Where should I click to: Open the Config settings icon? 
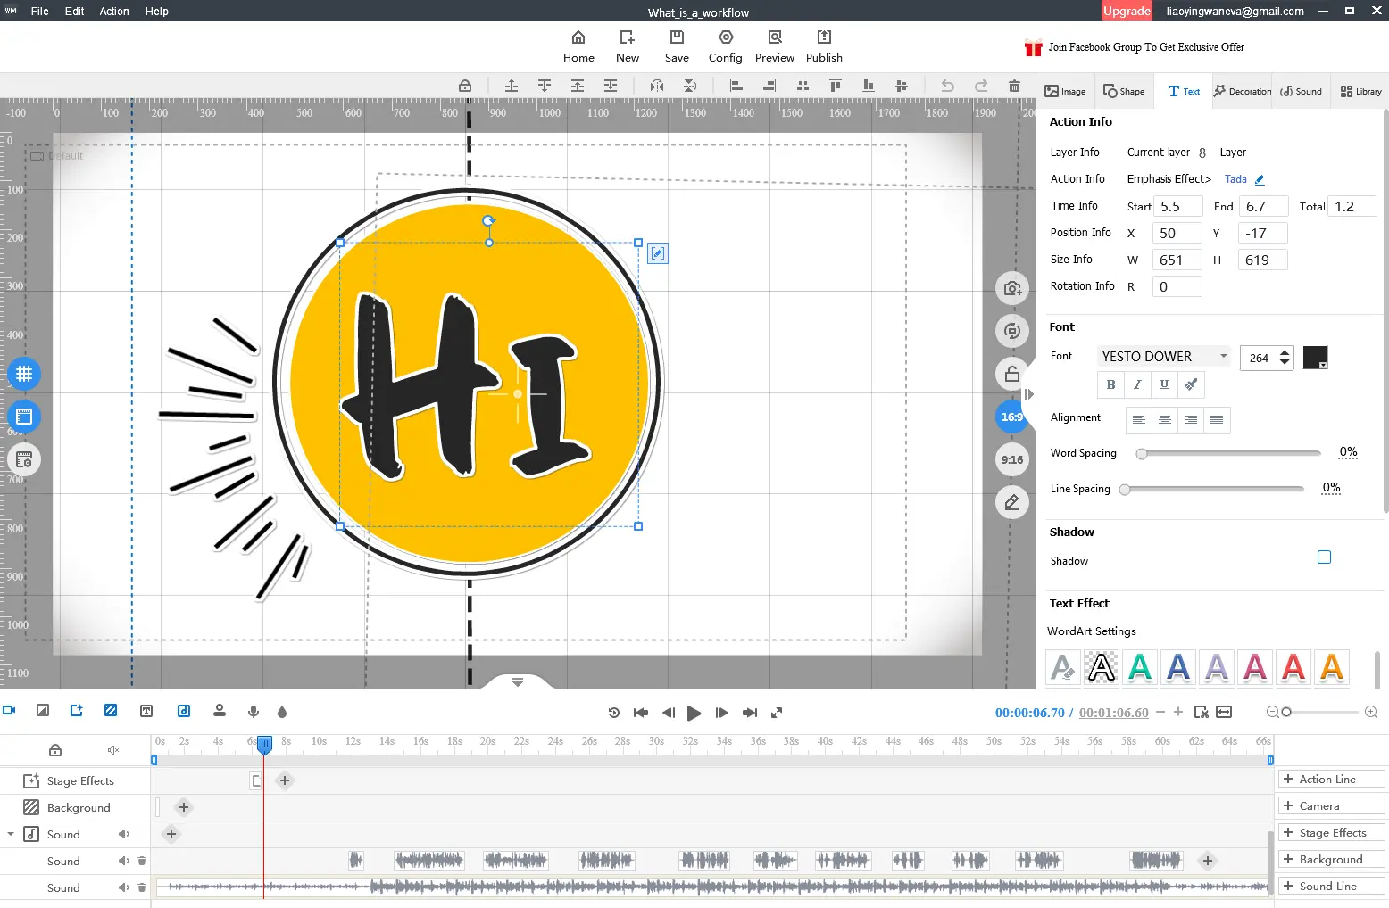click(725, 37)
